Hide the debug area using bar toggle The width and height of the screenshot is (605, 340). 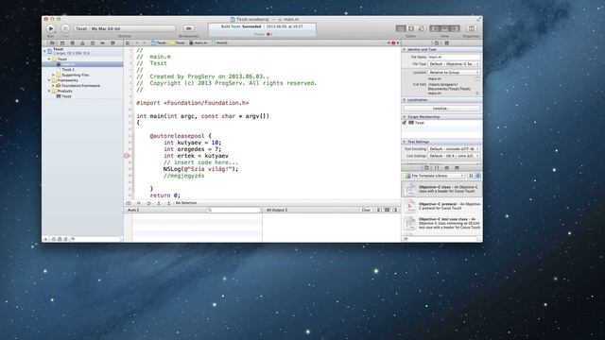(129, 203)
